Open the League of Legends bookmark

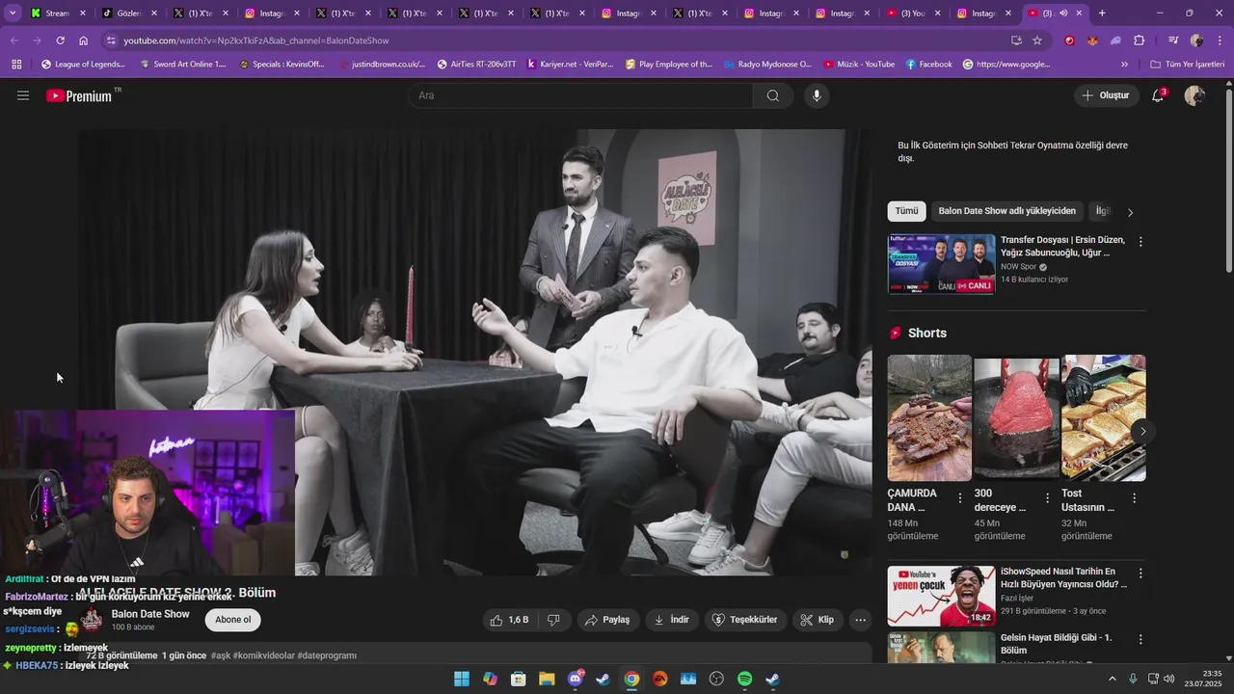click(x=83, y=65)
